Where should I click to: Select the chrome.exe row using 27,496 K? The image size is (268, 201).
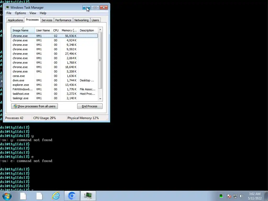point(54,54)
